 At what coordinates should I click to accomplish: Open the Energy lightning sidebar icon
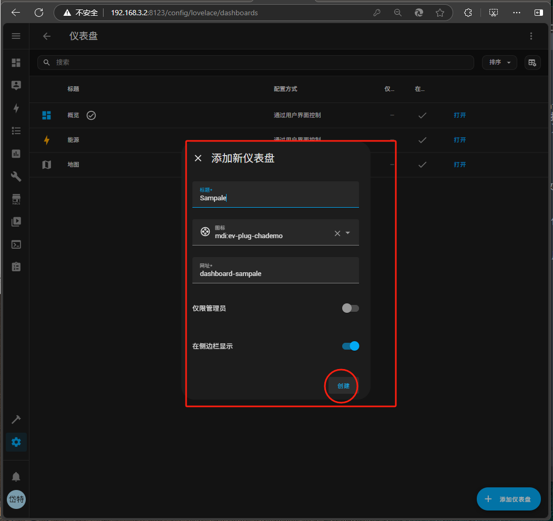click(x=16, y=108)
